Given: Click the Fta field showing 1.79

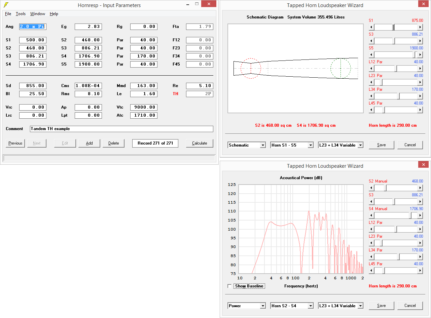Looking at the screenshot, I should (200, 27).
